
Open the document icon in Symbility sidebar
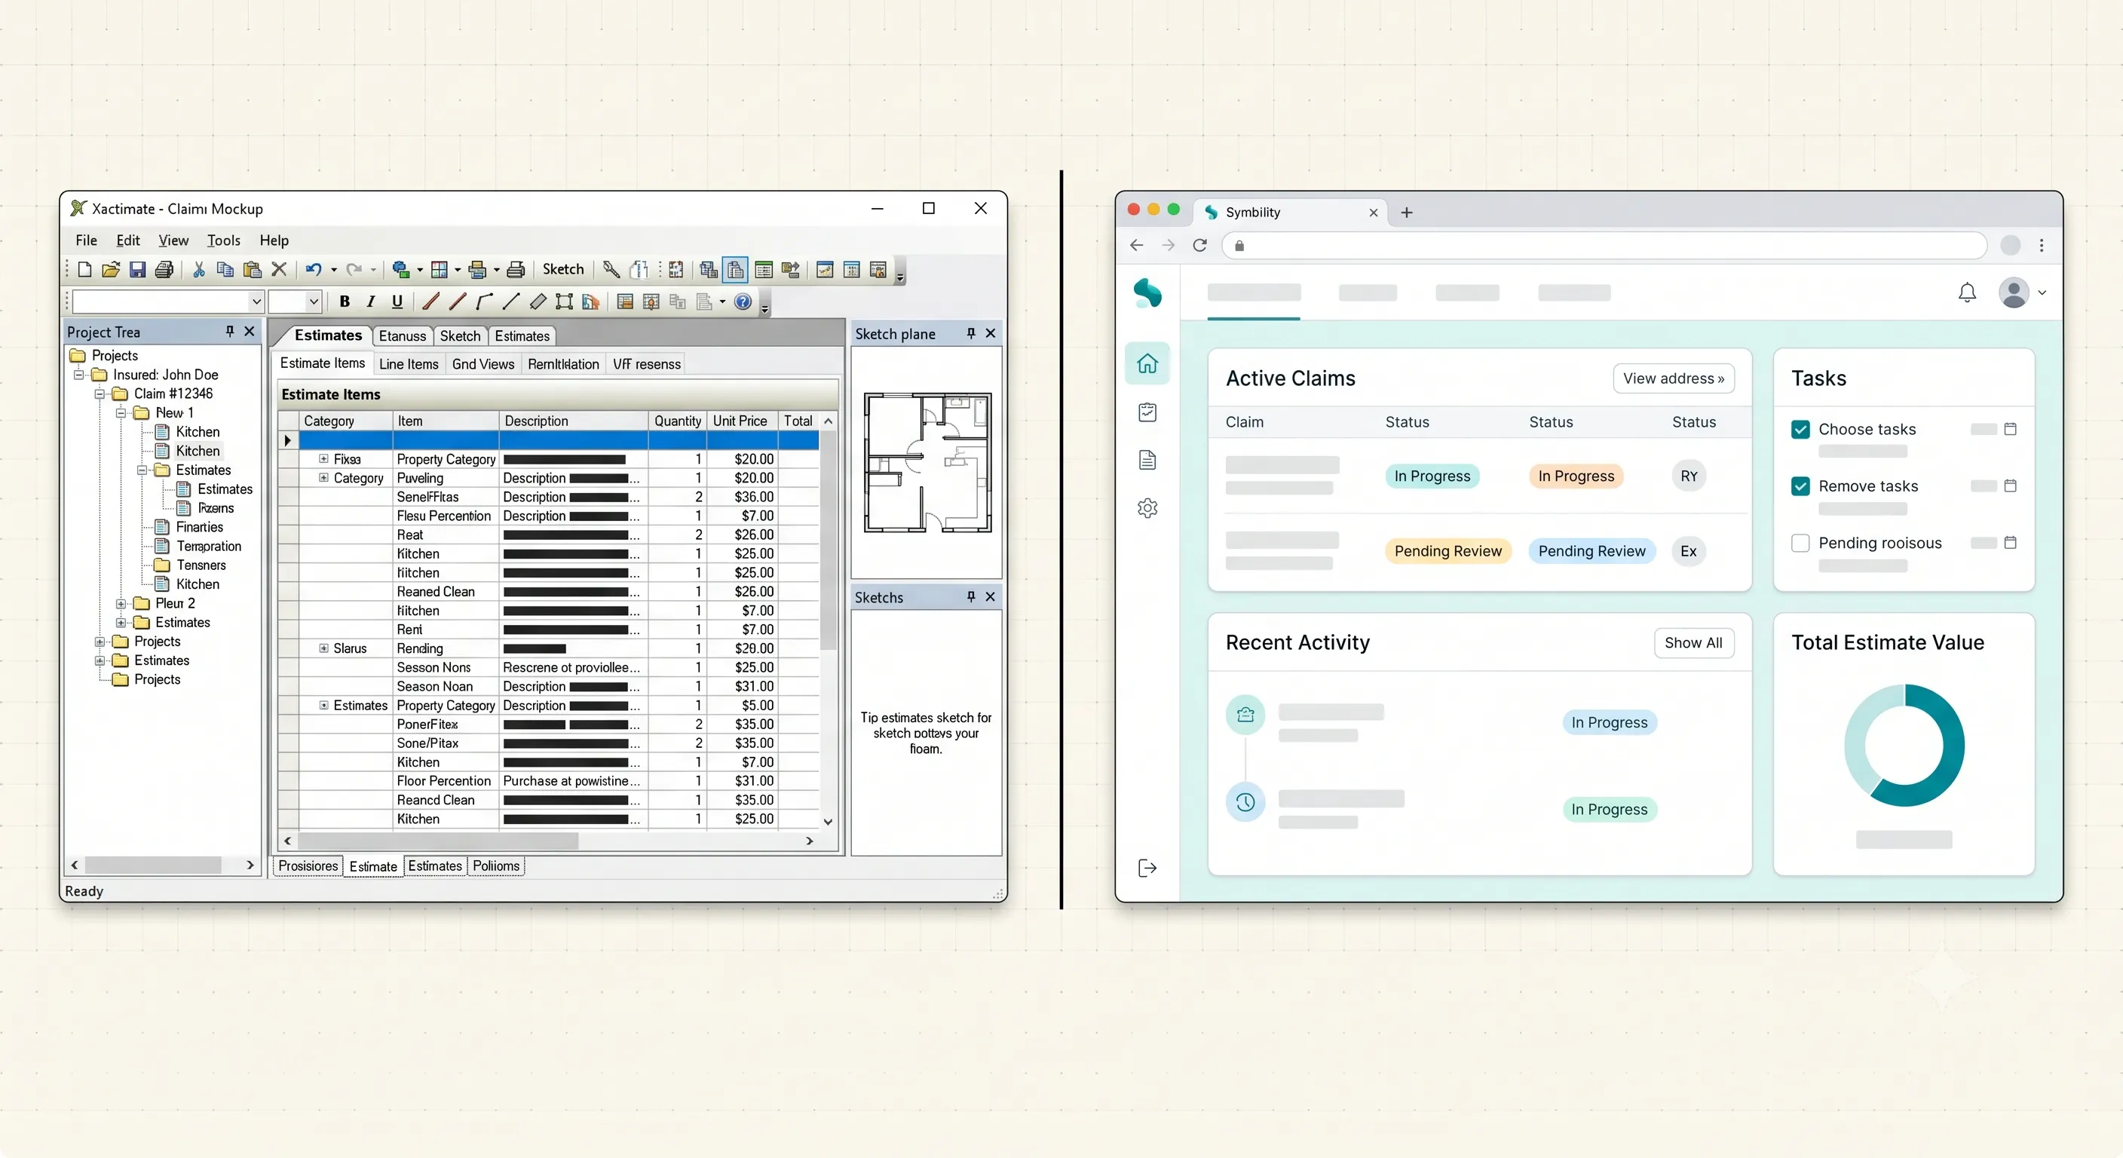click(x=1147, y=460)
